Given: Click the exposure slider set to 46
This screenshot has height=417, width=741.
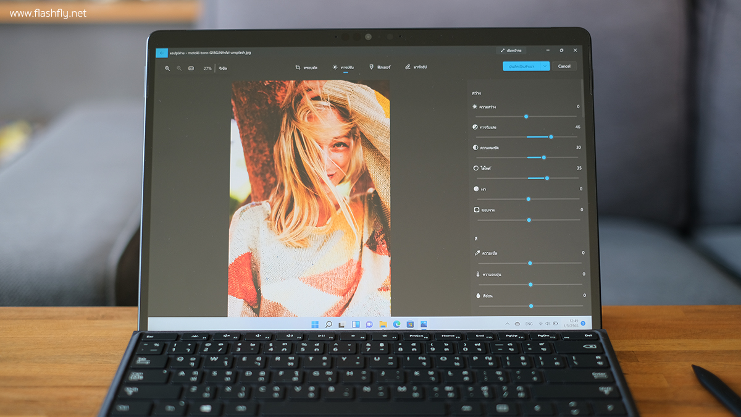Looking at the screenshot, I should pyautogui.click(x=551, y=137).
